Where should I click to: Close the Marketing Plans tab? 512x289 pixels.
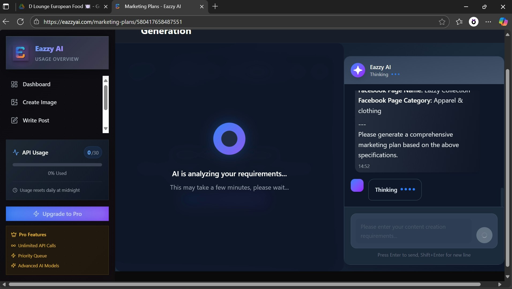pos(202,7)
